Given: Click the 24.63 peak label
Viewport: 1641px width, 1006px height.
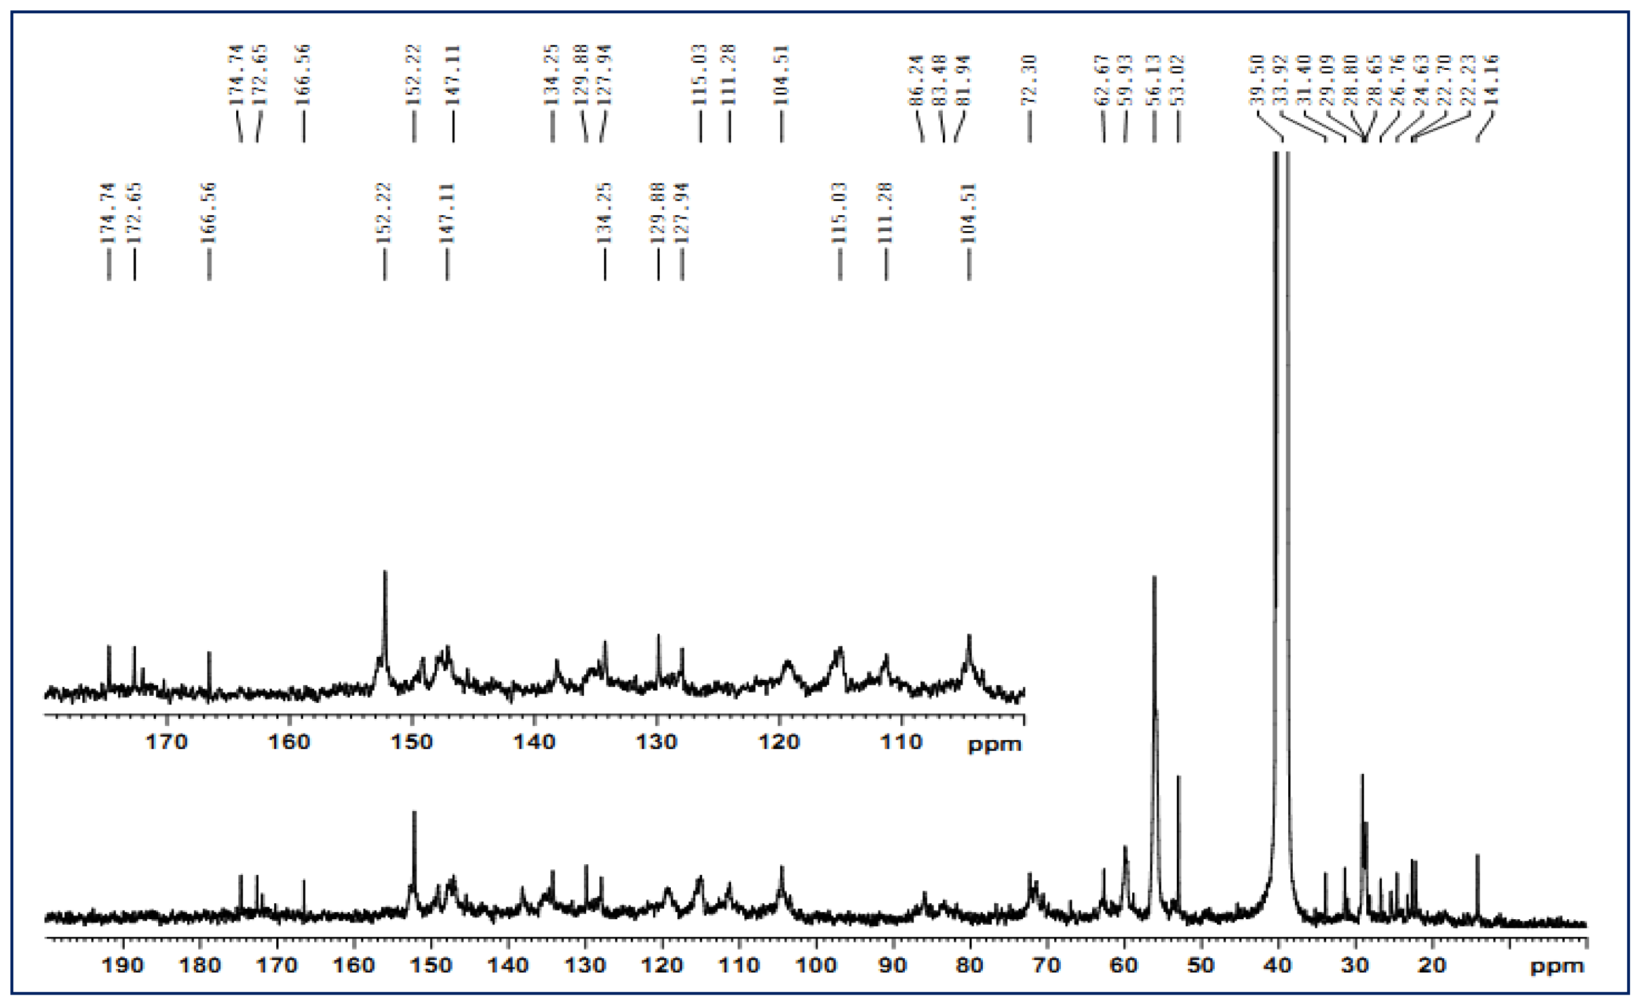Looking at the screenshot, I should [x=1421, y=81].
